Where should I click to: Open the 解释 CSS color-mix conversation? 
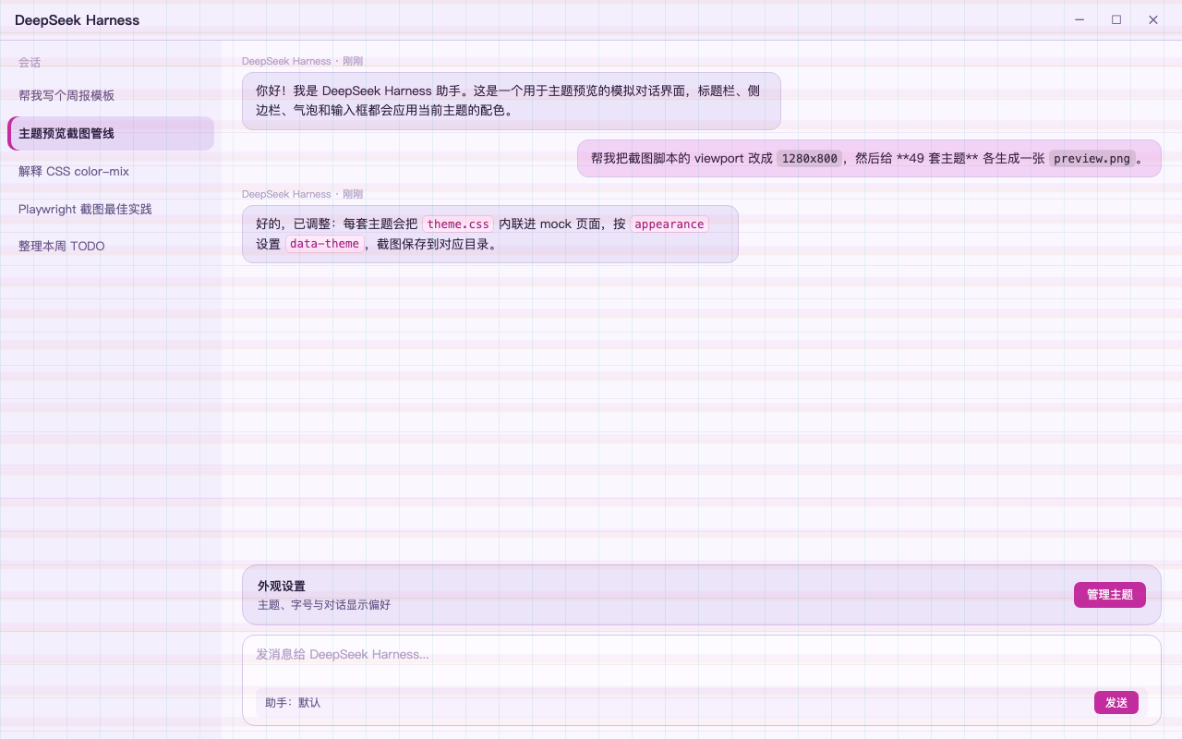pyautogui.click(x=111, y=171)
